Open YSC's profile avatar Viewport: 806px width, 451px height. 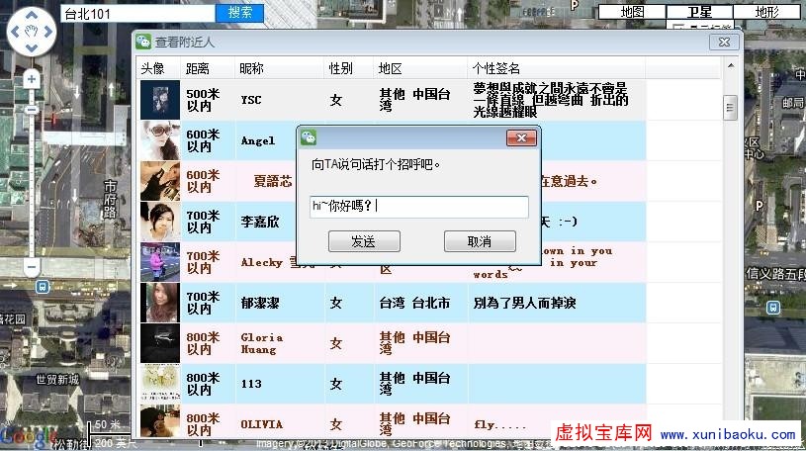(x=159, y=100)
